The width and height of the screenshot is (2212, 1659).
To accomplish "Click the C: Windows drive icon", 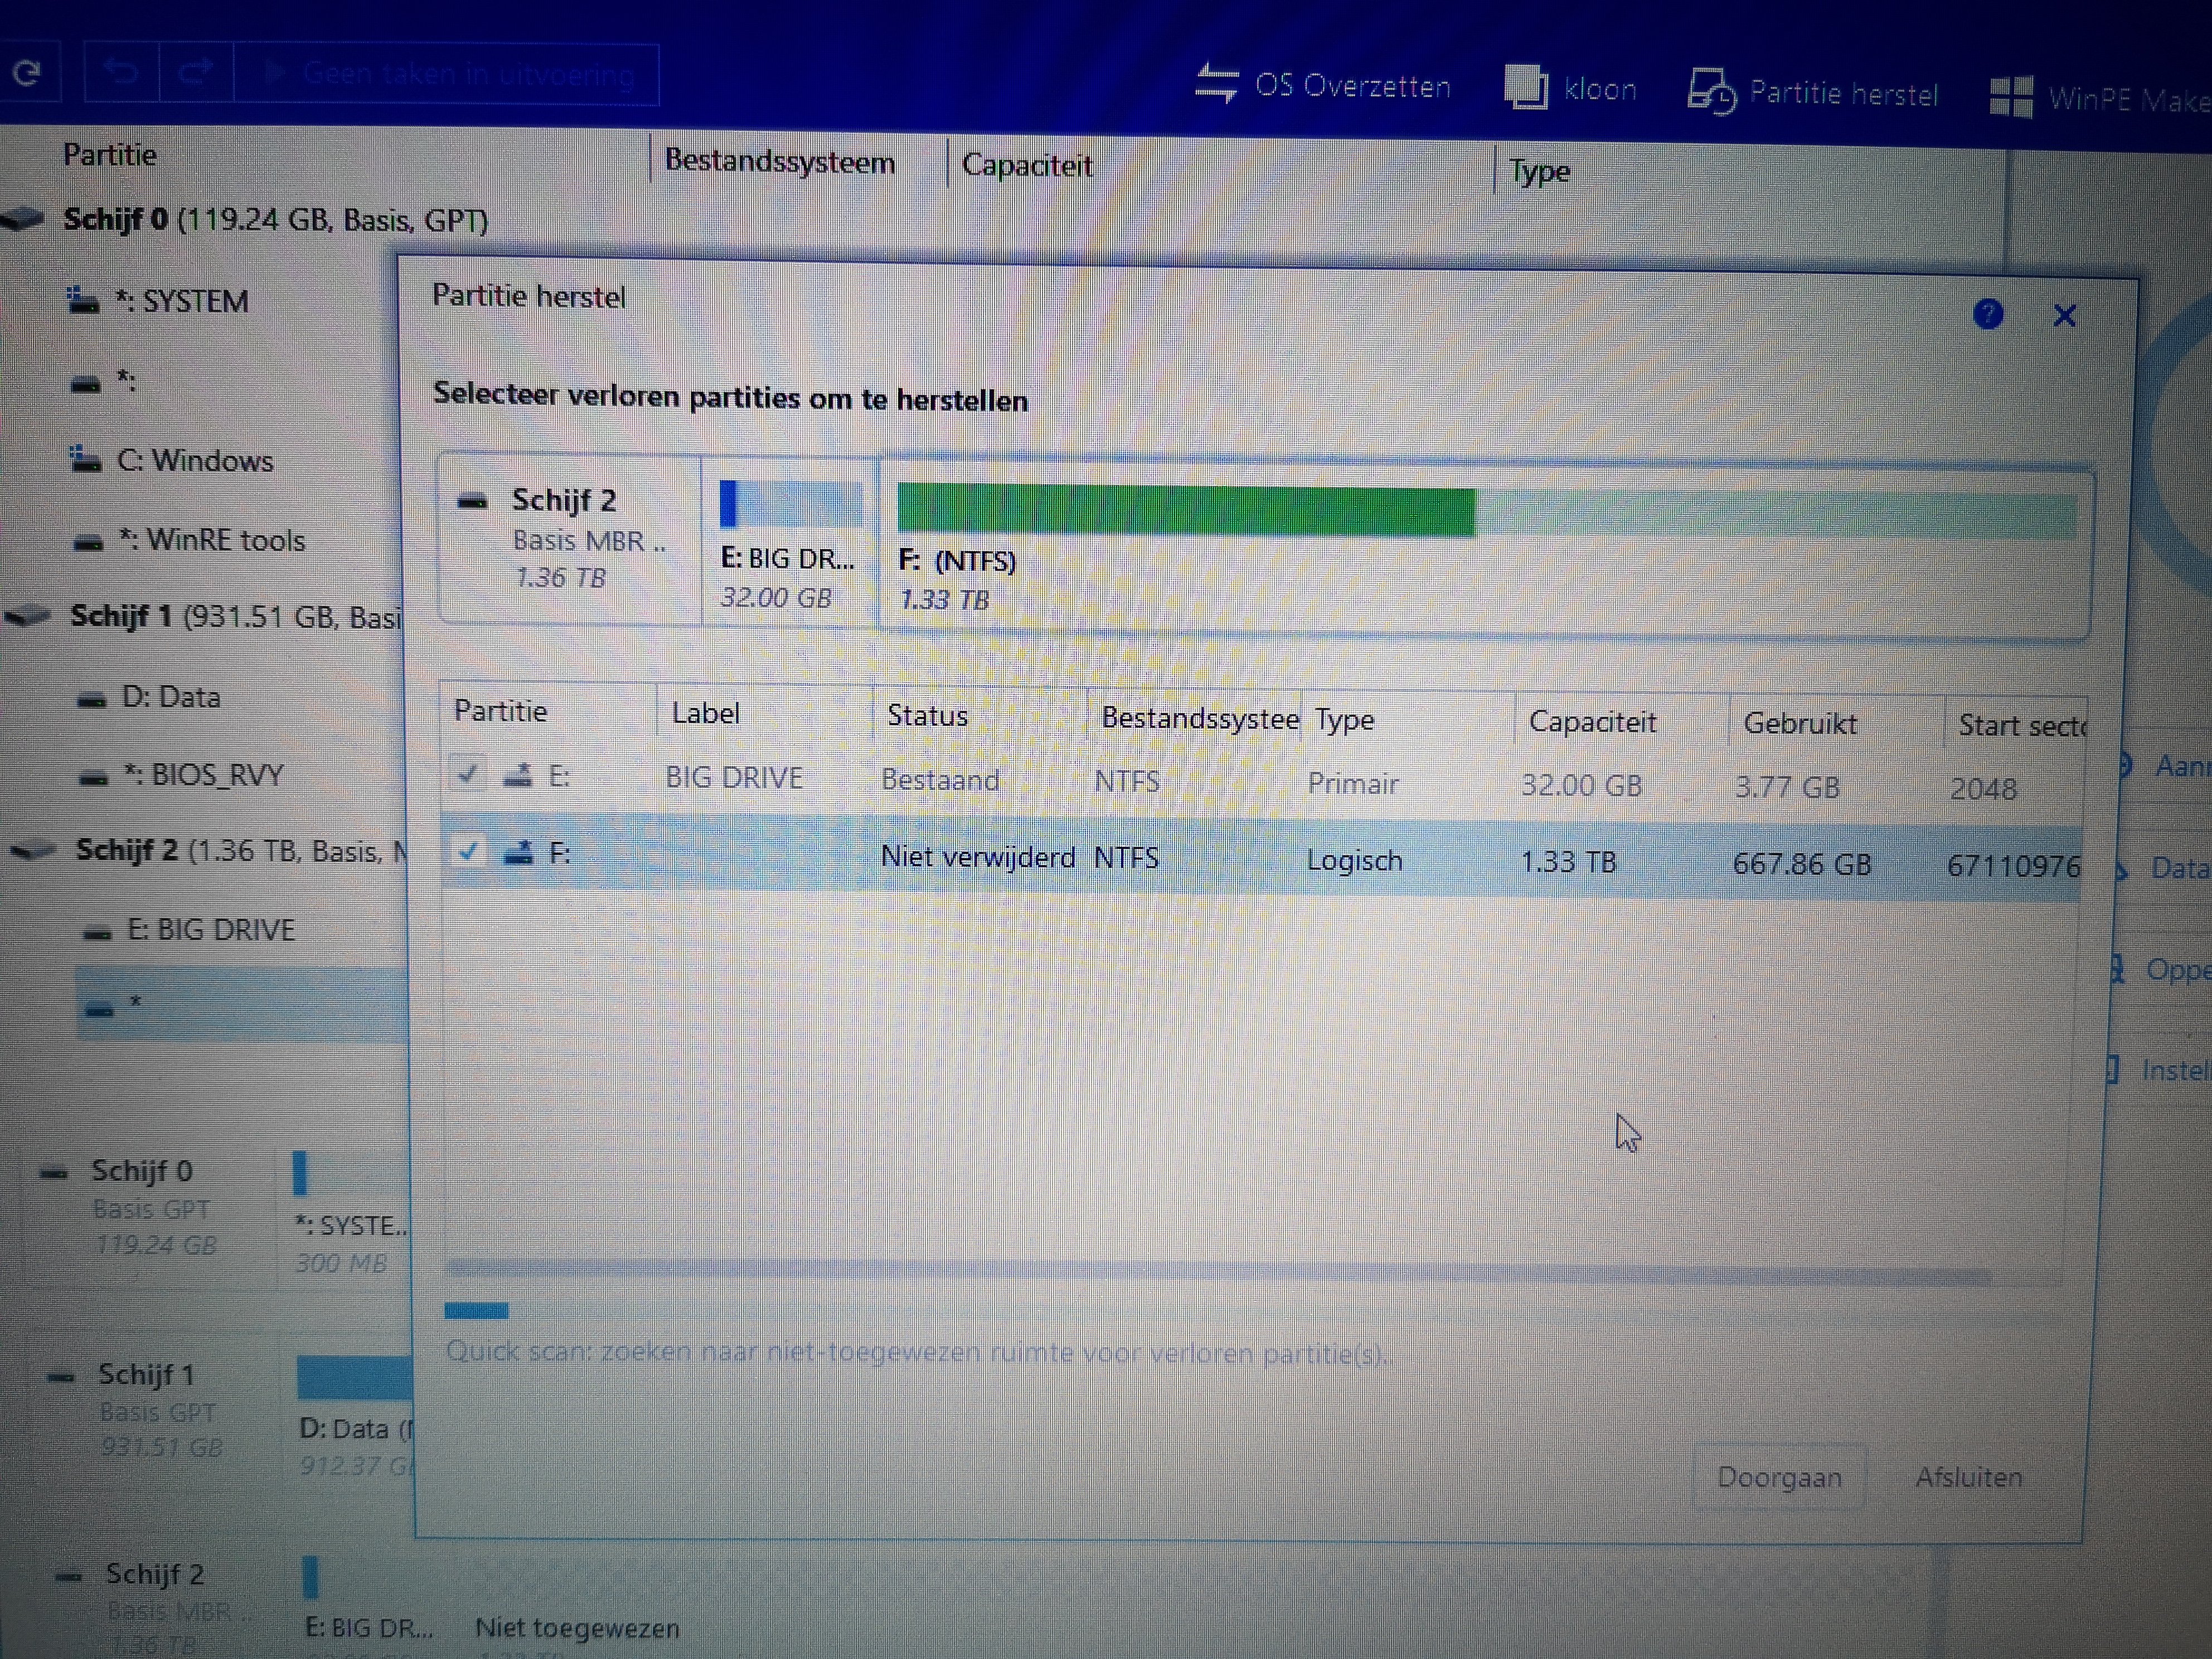I will pyautogui.click(x=86, y=460).
